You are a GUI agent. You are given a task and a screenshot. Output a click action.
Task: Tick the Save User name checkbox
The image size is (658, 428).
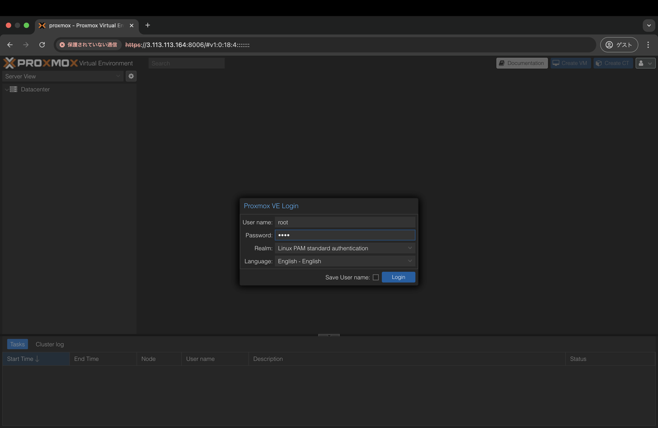click(376, 278)
